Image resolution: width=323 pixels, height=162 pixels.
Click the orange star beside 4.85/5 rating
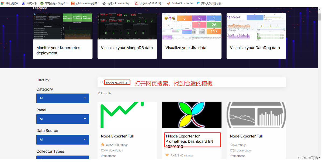103,145
